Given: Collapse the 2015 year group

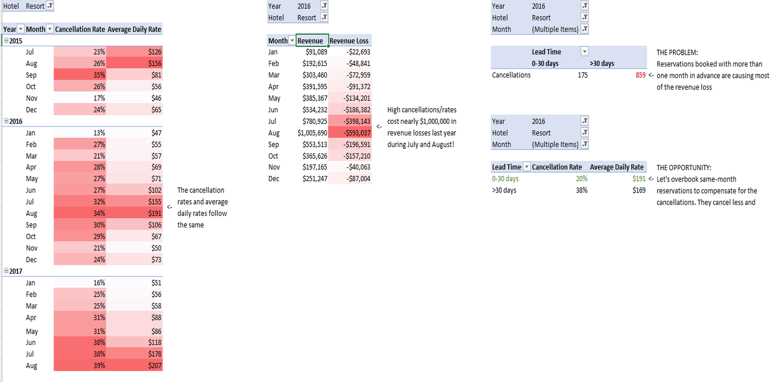Looking at the screenshot, I should coord(6,41).
